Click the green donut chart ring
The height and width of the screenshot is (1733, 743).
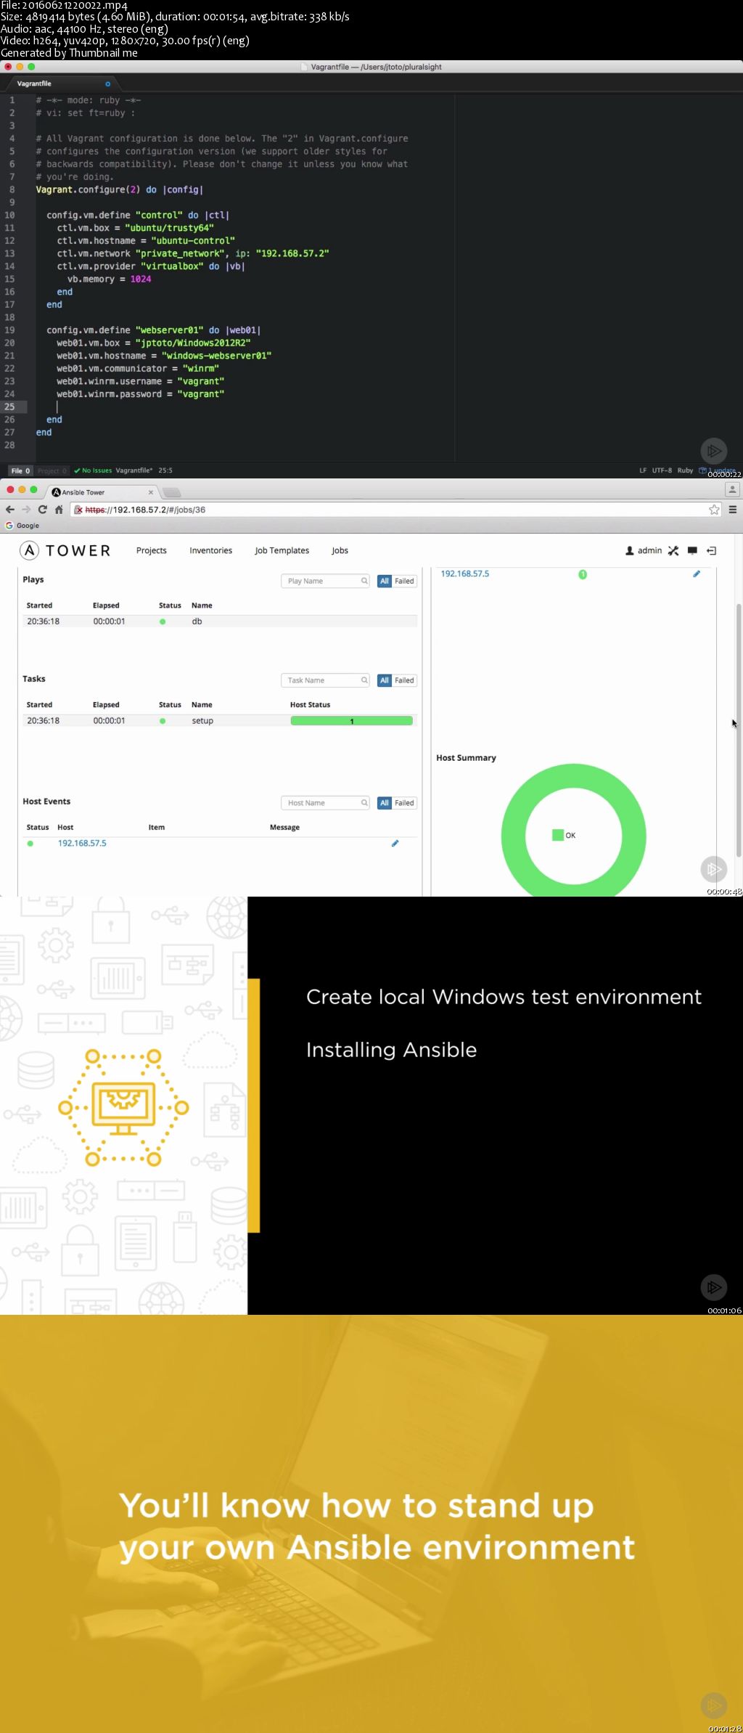(513, 835)
